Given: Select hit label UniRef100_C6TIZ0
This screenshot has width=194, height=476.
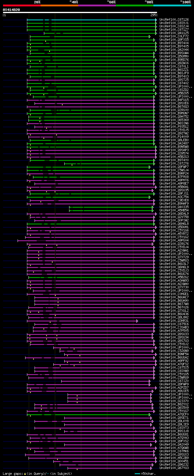Looking at the screenshot, I should pos(174,381).
